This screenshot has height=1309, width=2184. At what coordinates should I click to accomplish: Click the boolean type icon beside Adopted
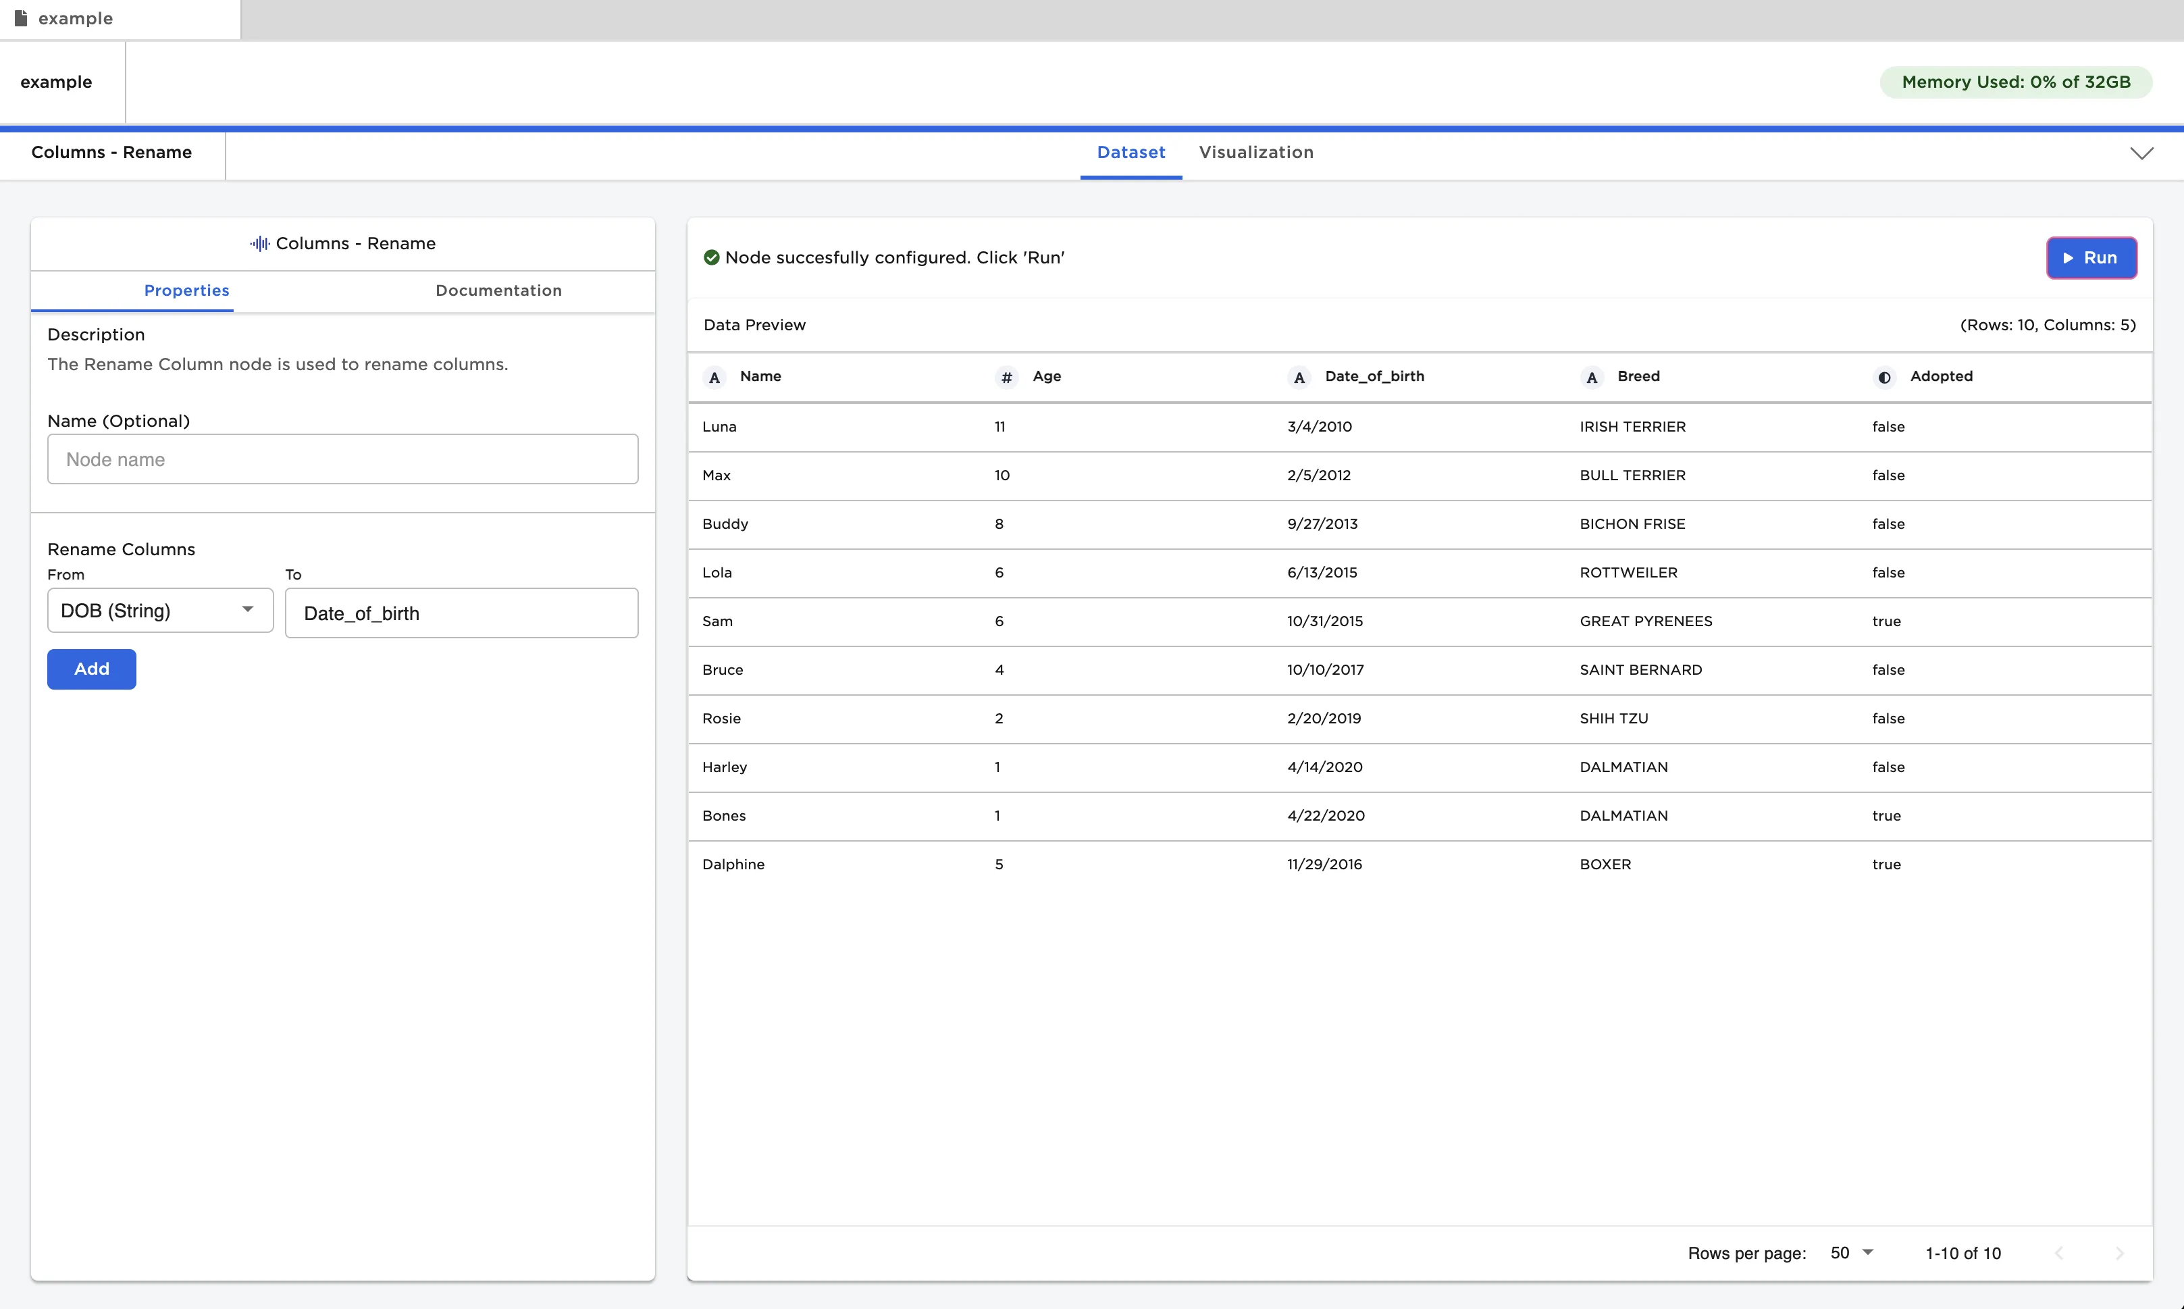click(1884, 378)
